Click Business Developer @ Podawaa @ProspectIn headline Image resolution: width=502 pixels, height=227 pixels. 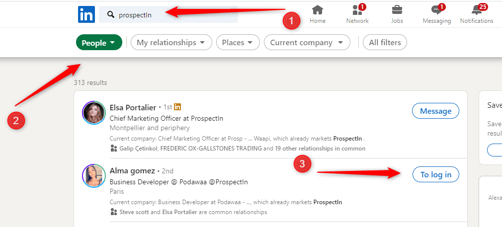coord(178,182)
